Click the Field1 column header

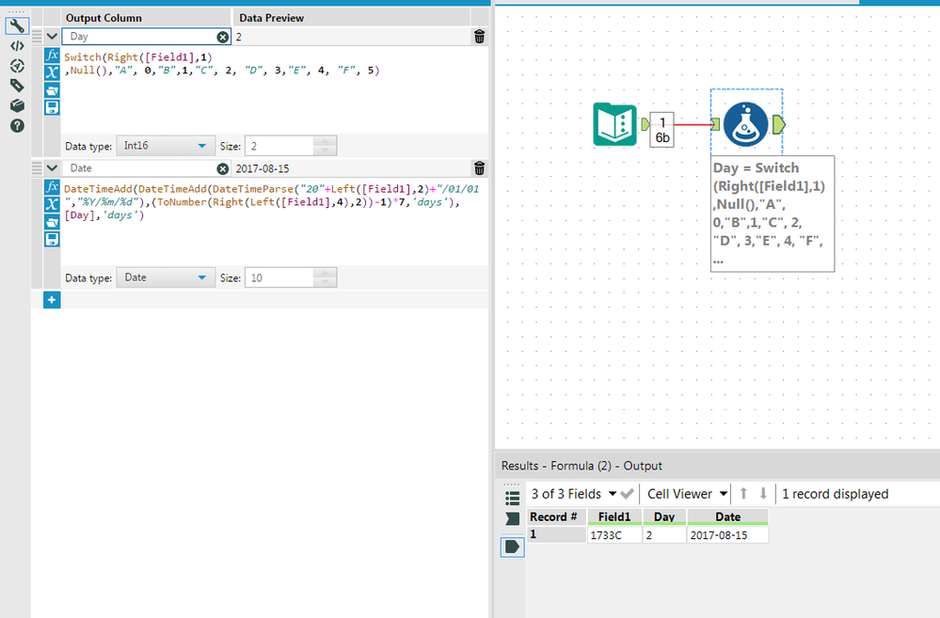click(x=614, y=516)
